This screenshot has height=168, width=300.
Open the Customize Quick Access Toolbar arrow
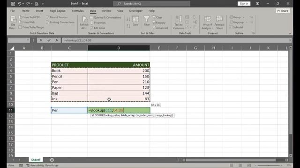(x=43, y=4)
